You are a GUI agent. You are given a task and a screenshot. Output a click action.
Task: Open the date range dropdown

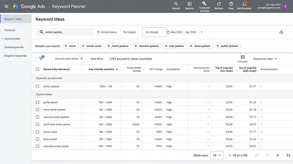click(x=185, y=32)
